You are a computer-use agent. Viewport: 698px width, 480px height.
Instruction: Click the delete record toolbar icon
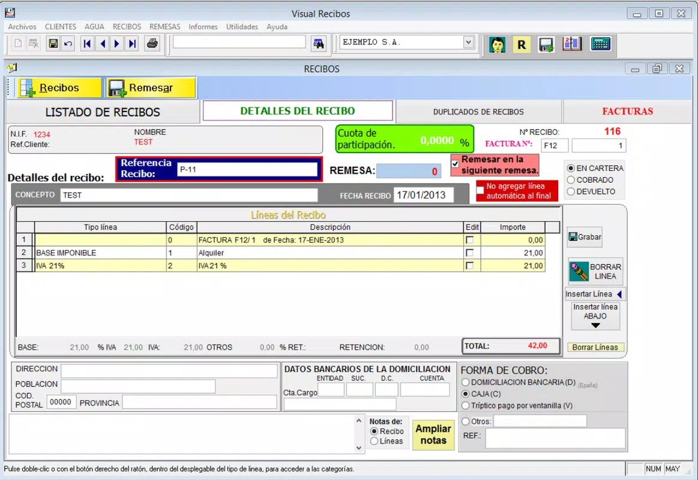tap(34, 44)
